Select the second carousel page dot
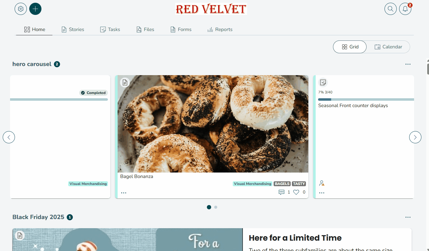429x251 pixels. click(216, 207)
